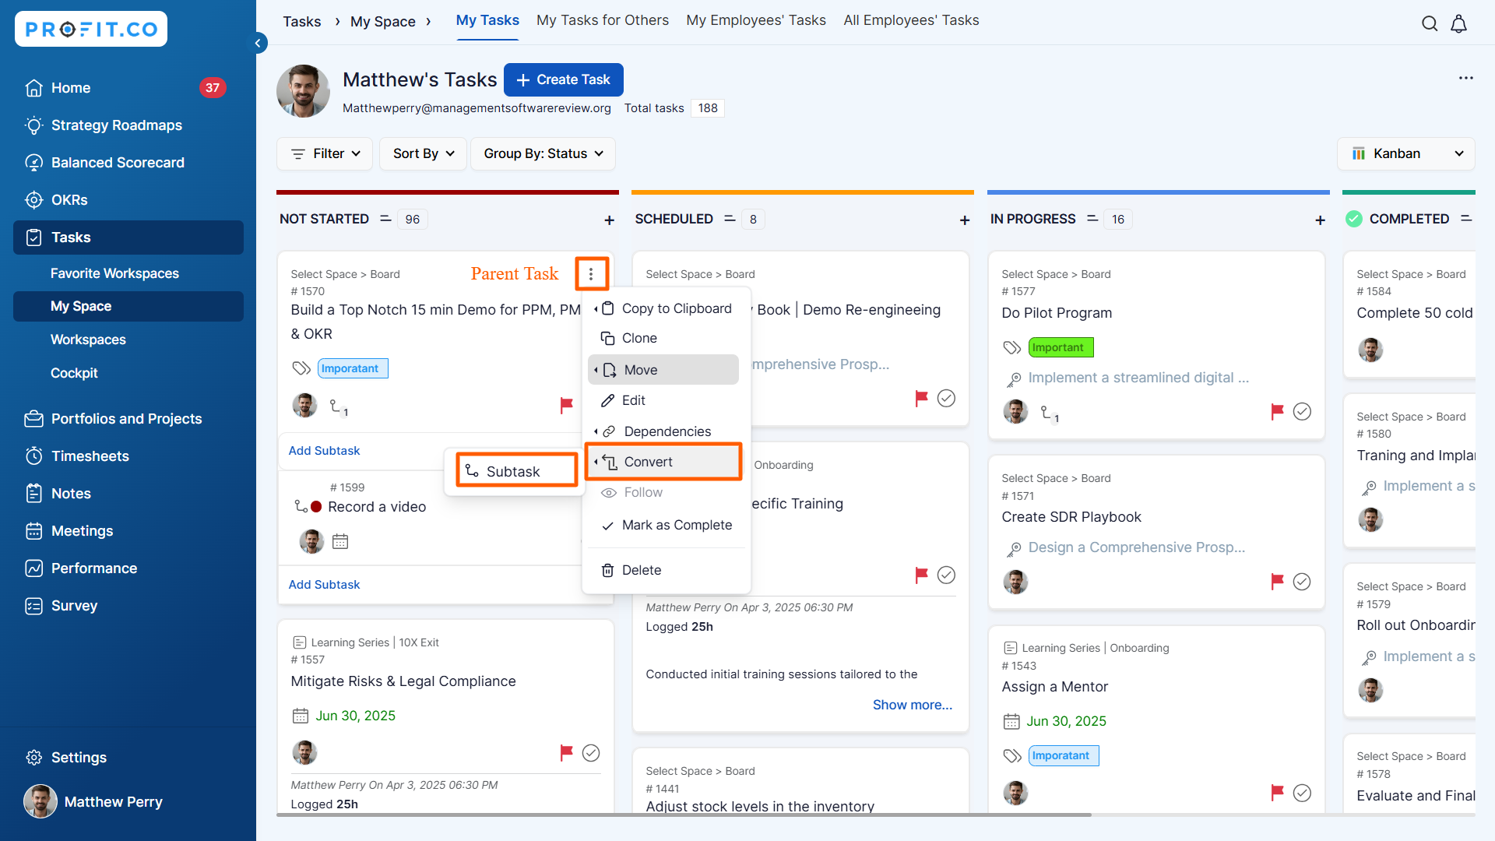Open the Kanban view dropdown
Viewport: 1495px width, 841px height.
[1406, 154]
